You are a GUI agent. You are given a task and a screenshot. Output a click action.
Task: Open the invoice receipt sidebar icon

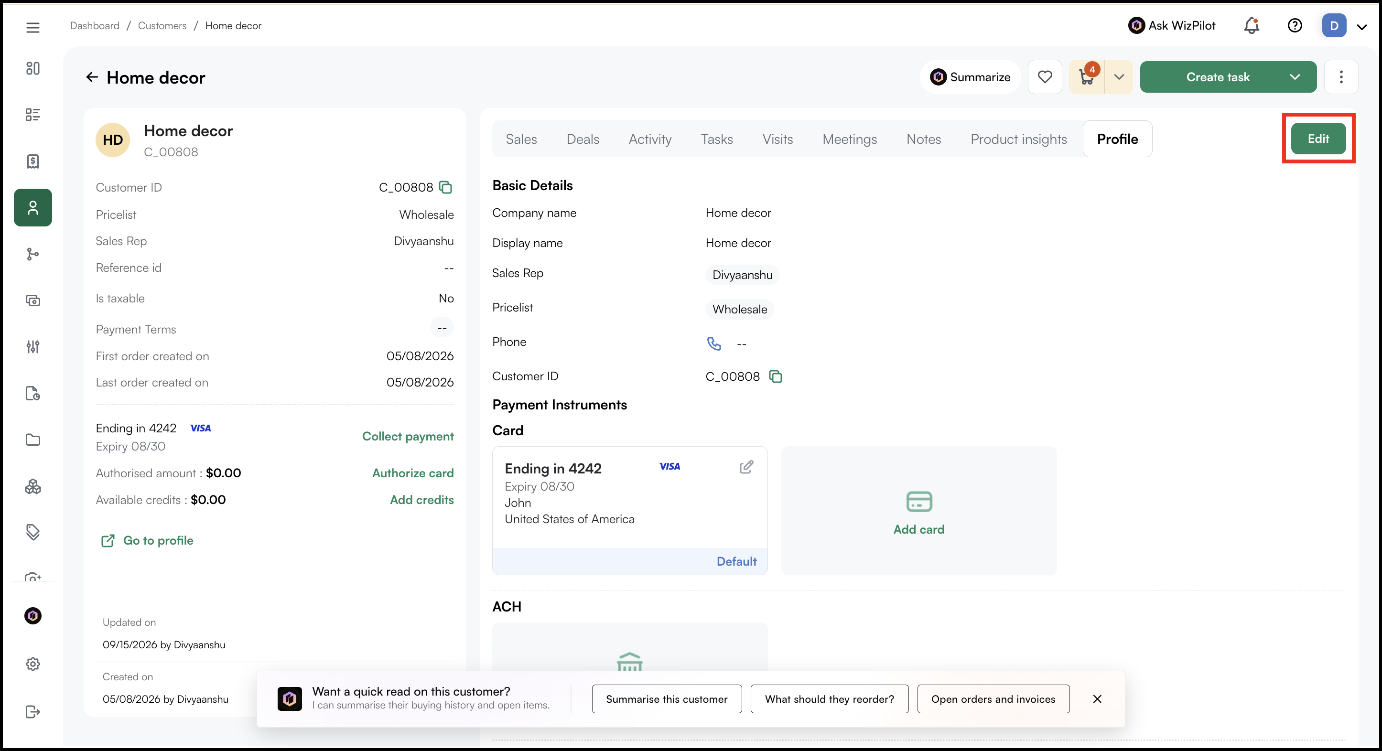[32, 161]
